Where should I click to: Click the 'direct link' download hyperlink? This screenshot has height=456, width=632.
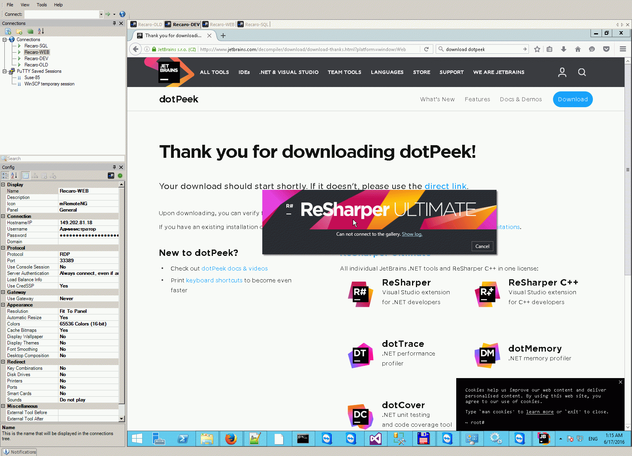446,186
